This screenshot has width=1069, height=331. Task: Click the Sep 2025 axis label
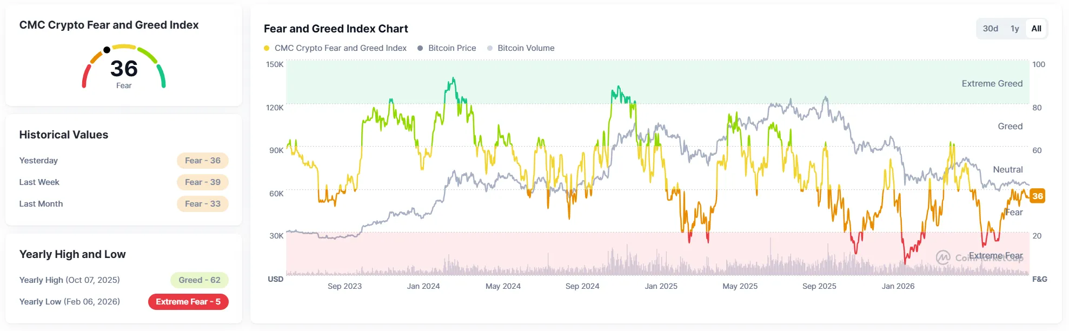[x=819, y=286]
